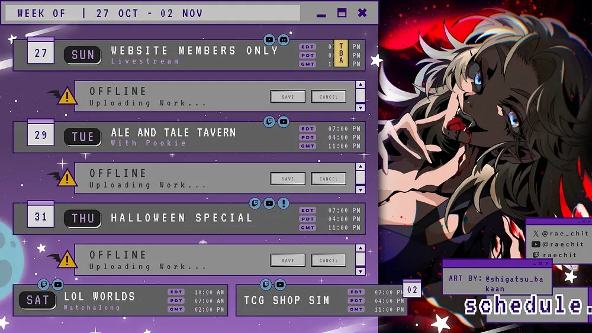Click SAVE in the OFFLINE panel after TUE

288,179
